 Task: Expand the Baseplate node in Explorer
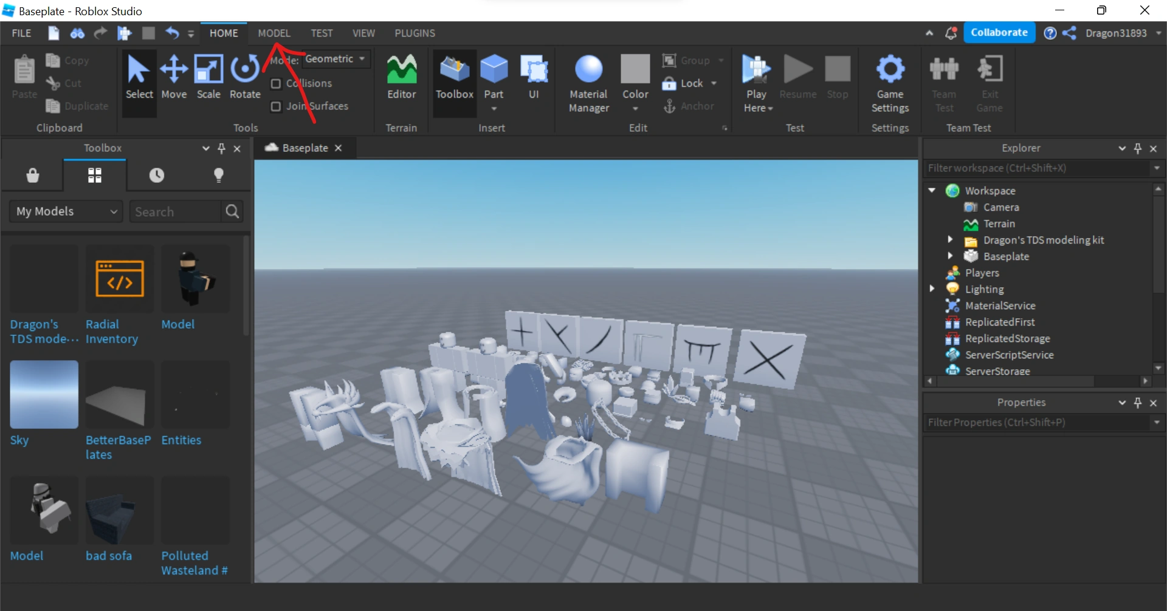(950, 256)
